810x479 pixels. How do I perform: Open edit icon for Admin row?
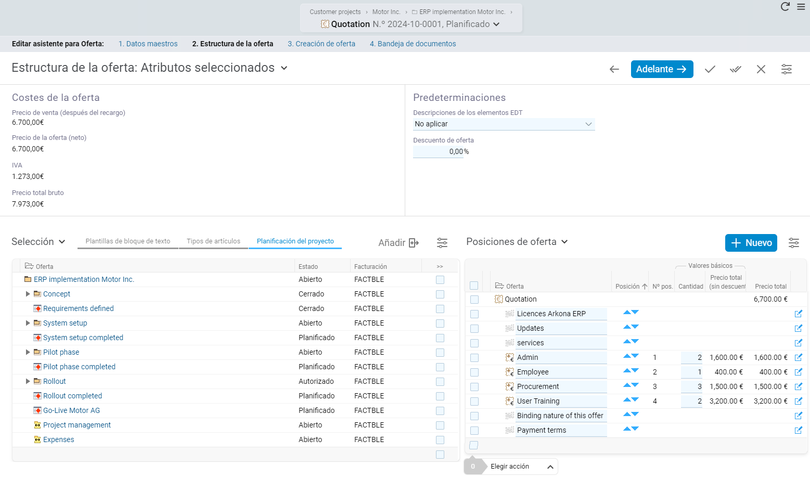click(x=799, y=357)
